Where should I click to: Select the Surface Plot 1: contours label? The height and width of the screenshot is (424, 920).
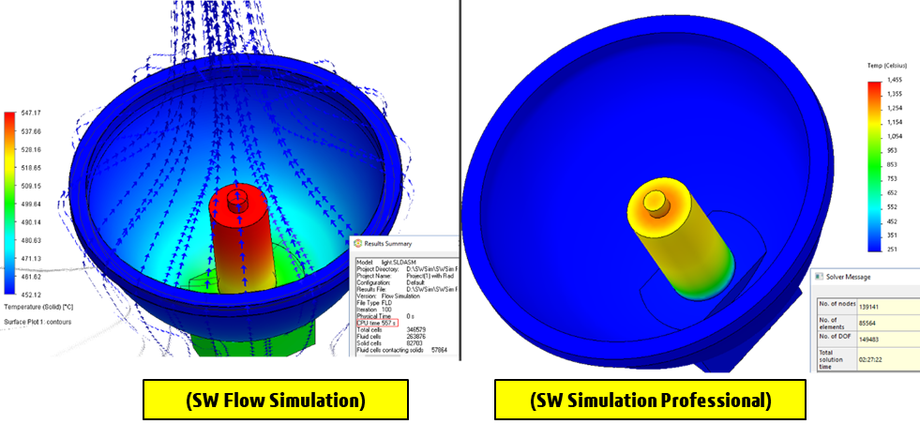pos(38,322)
